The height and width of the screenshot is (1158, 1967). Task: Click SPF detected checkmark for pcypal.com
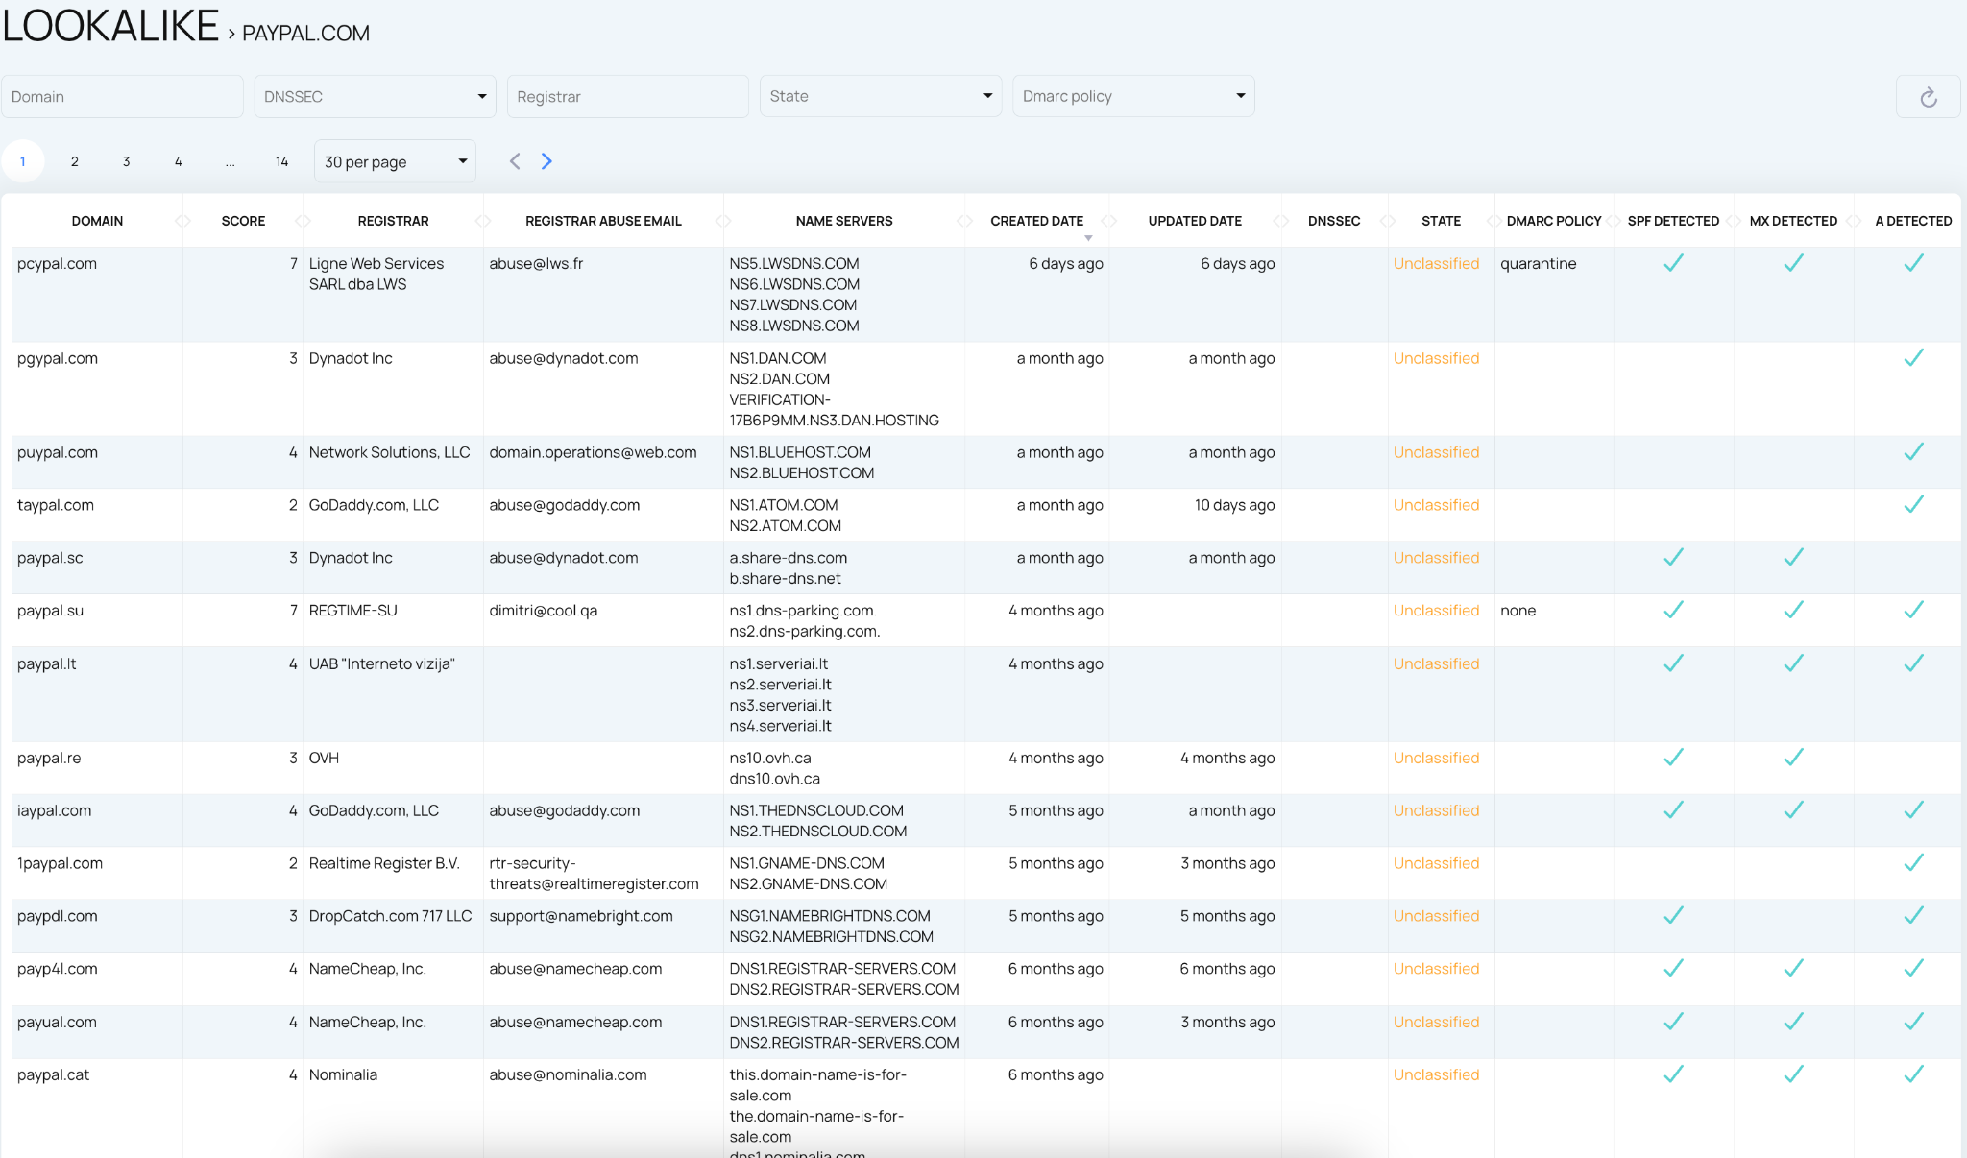point(1673,263)
